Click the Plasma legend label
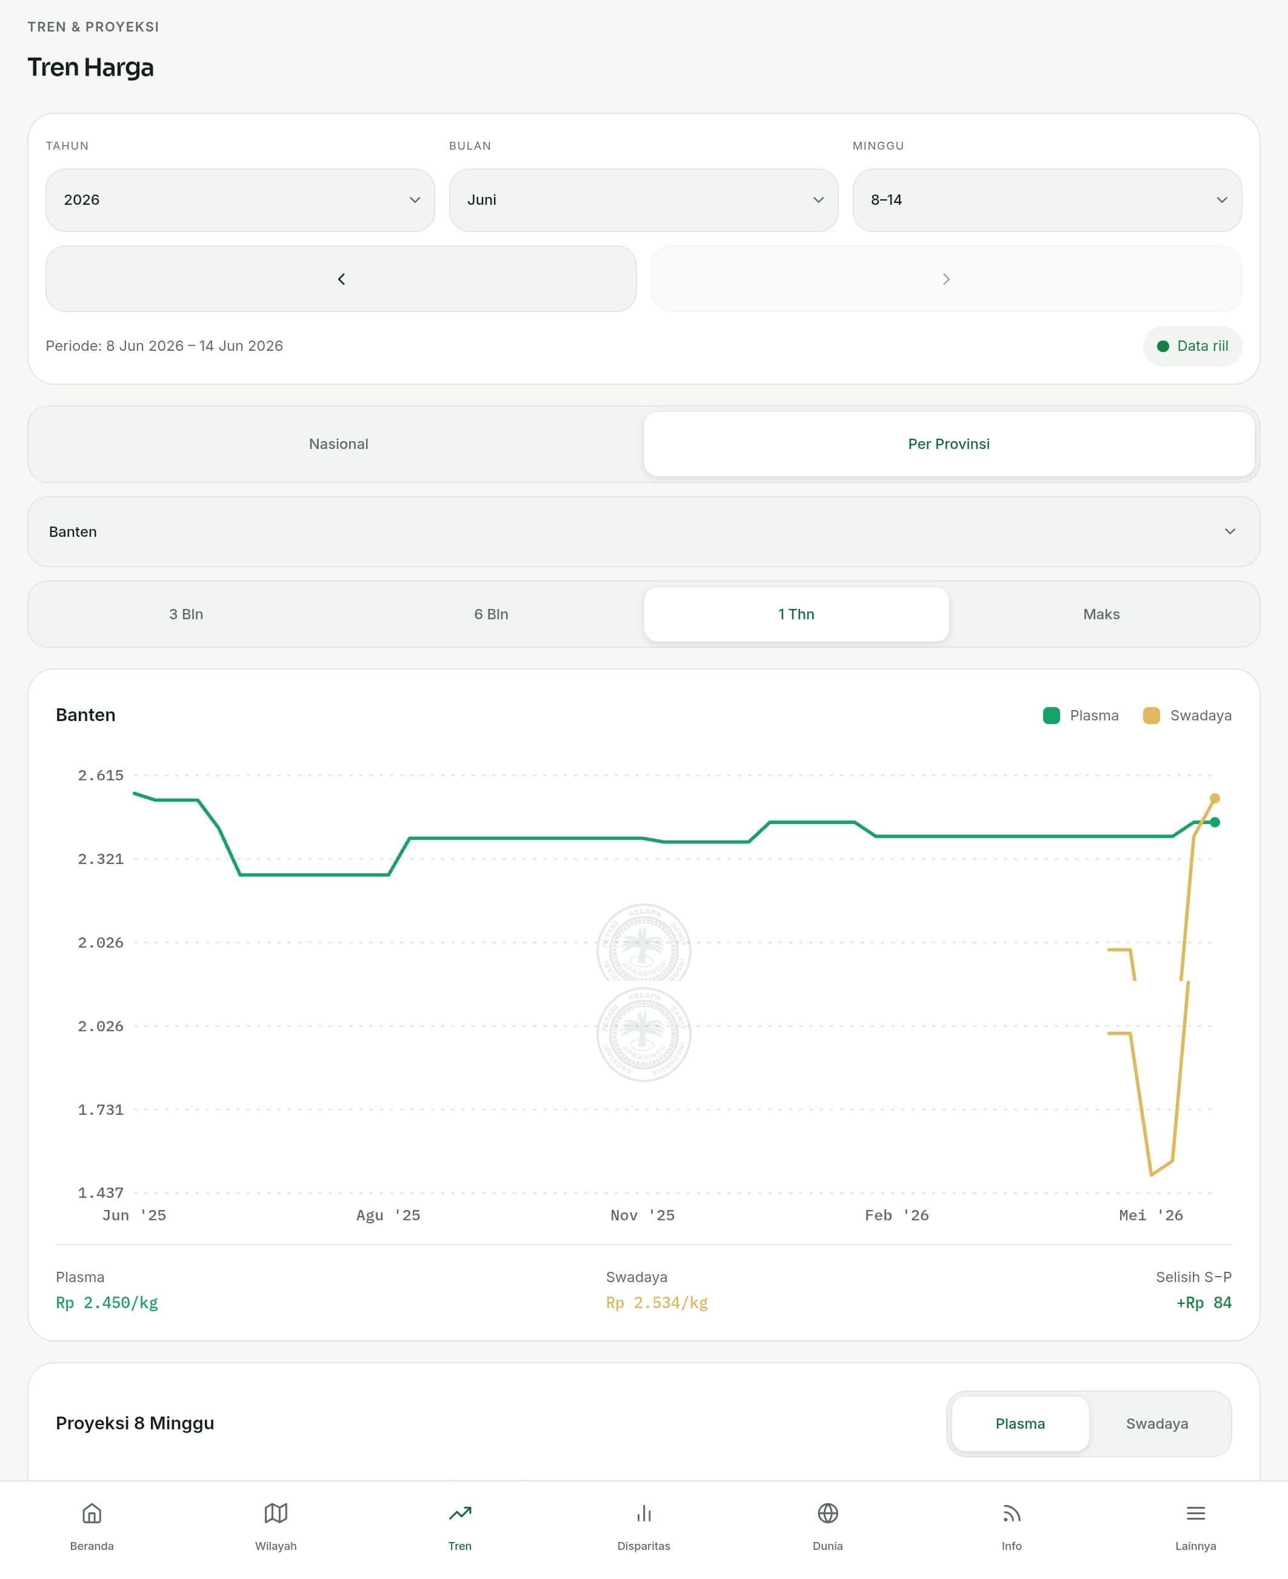The image size is (1288, 1579). point(1093,716)
